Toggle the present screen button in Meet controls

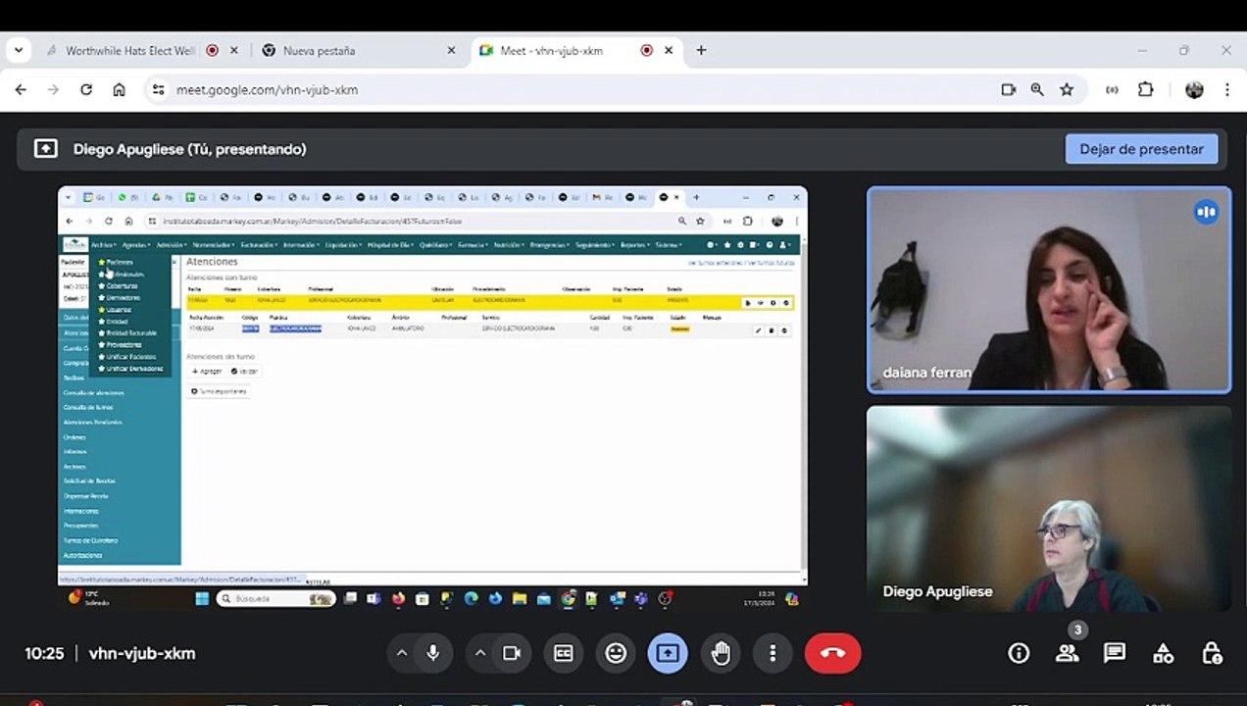(668, 653)
